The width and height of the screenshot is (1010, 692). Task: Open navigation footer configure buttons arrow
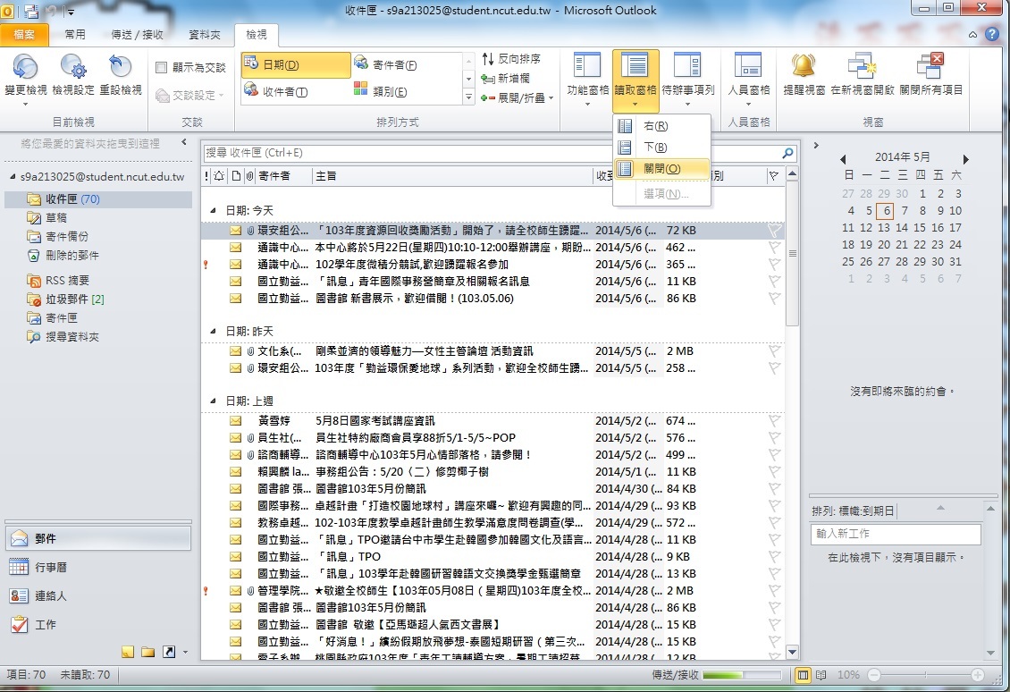click(x=186, y=652)
